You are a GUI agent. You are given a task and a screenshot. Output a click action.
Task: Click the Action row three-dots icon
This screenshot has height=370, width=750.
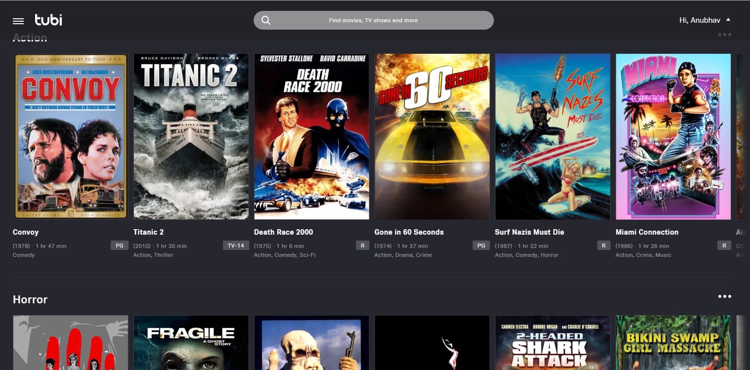click(724, 35)
